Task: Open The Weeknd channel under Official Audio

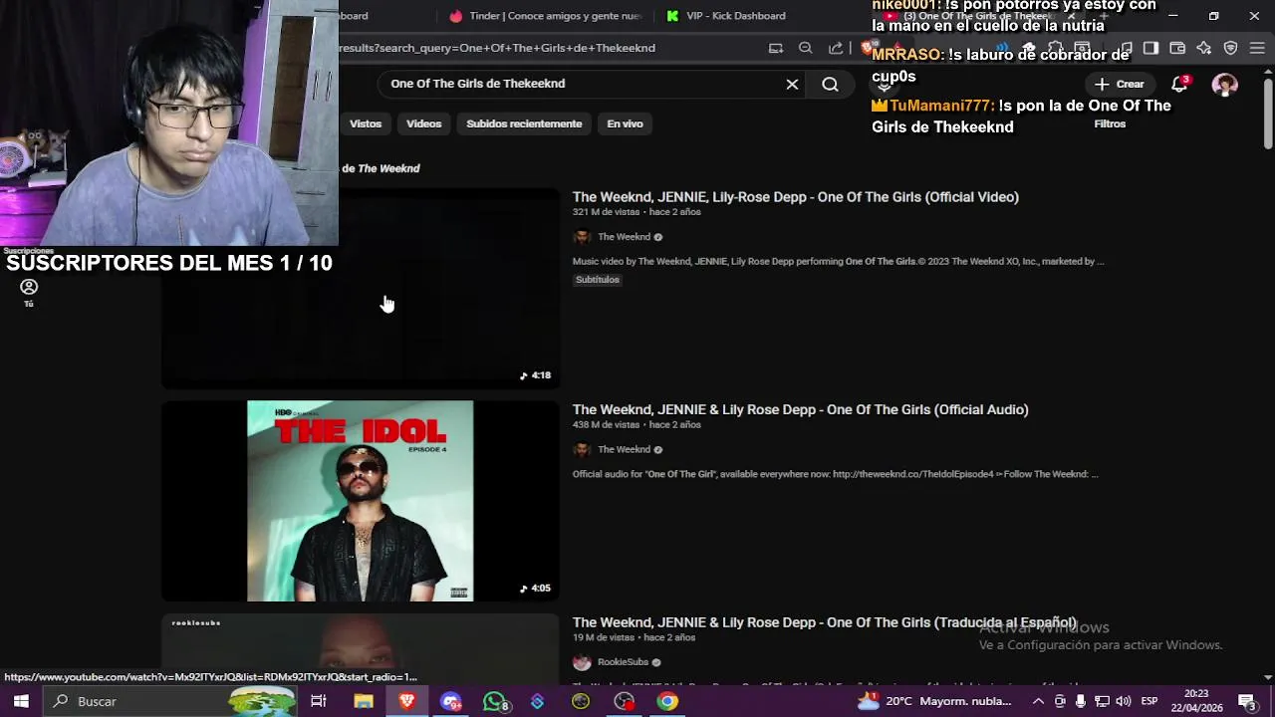Action: tap(624, 449)
